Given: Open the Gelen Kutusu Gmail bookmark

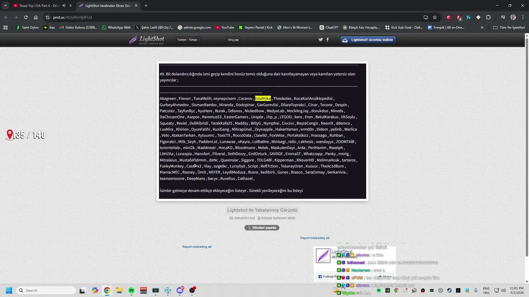Looking at the screenshot, I should pos(78,28).
